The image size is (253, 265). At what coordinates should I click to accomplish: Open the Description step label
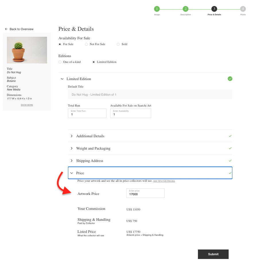point(186,15)
